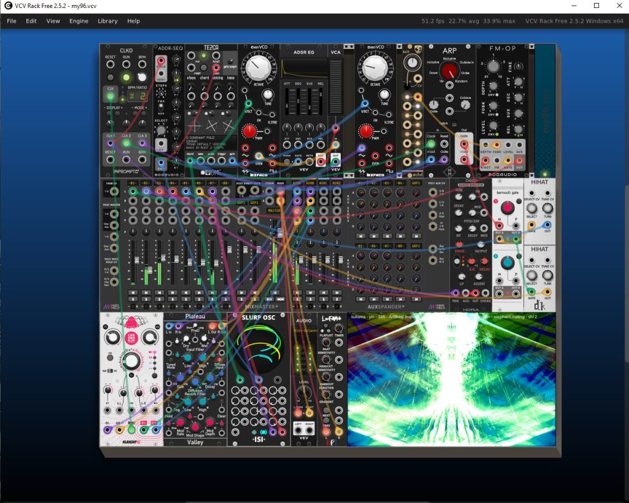
Task: Click the Octave knob on ARP
Action: tap(465, 104)
